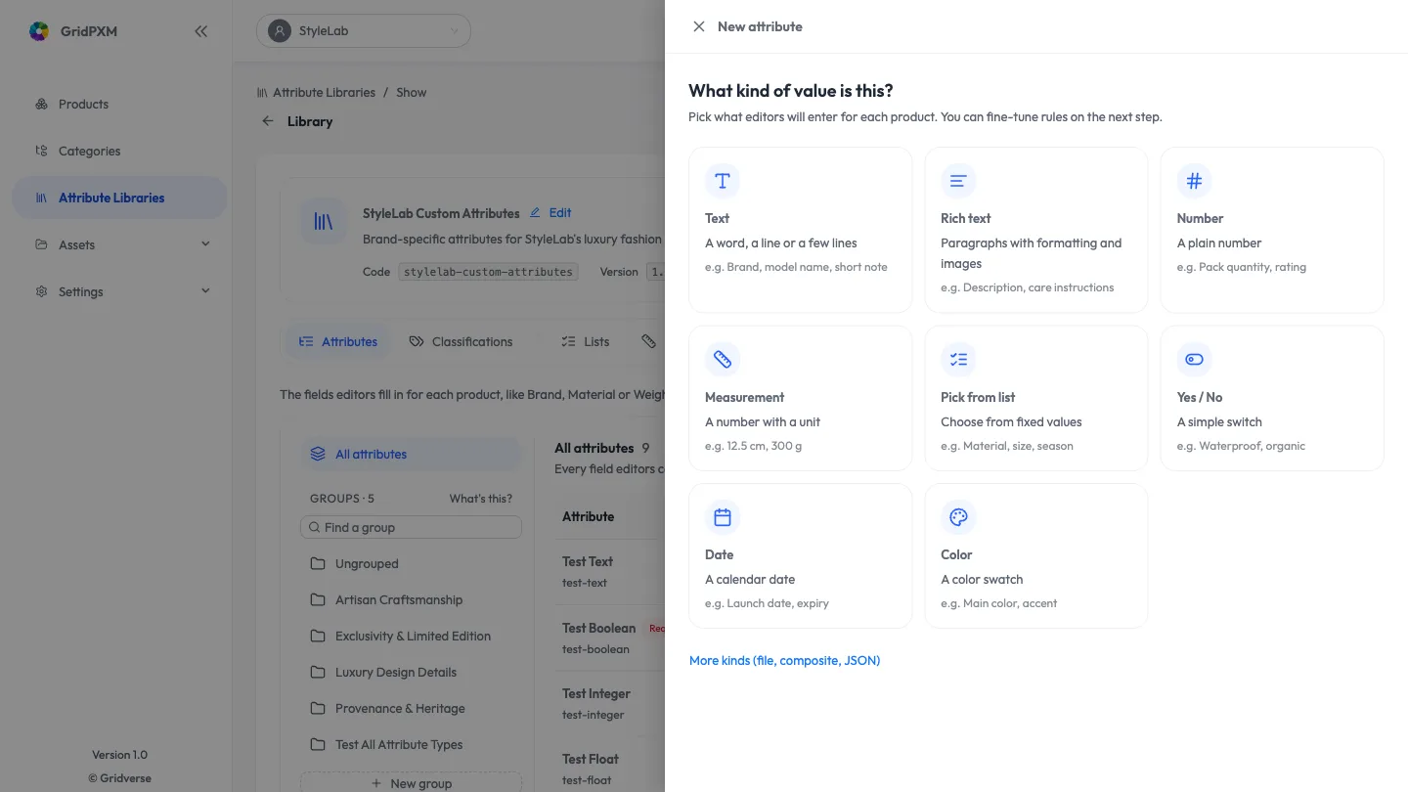Select the Measurement ruler icon
Screen dimensions: 1408x792
tap(723, 359)
